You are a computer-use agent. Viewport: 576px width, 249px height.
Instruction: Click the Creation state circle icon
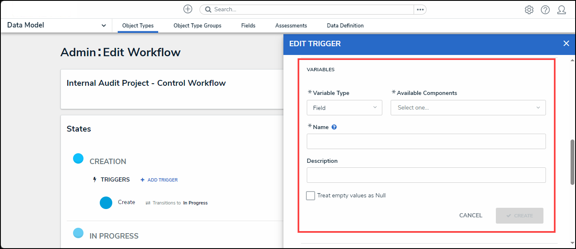tap(78, 159)
